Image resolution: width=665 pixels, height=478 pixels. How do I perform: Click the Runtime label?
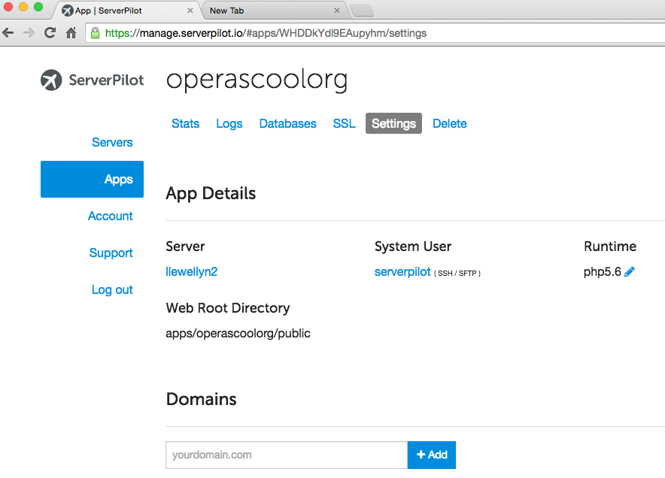610,247
